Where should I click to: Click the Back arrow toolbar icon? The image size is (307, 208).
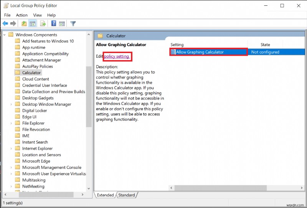[5, 24]
